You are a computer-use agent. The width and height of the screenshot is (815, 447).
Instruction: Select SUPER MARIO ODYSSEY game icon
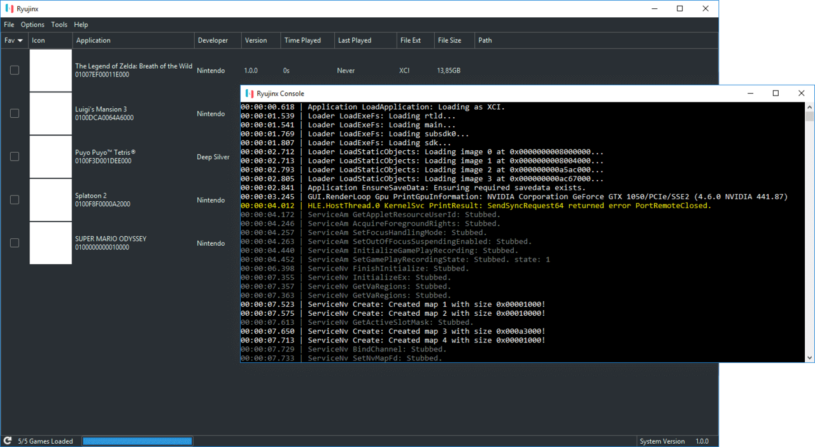tap(51, 243)
